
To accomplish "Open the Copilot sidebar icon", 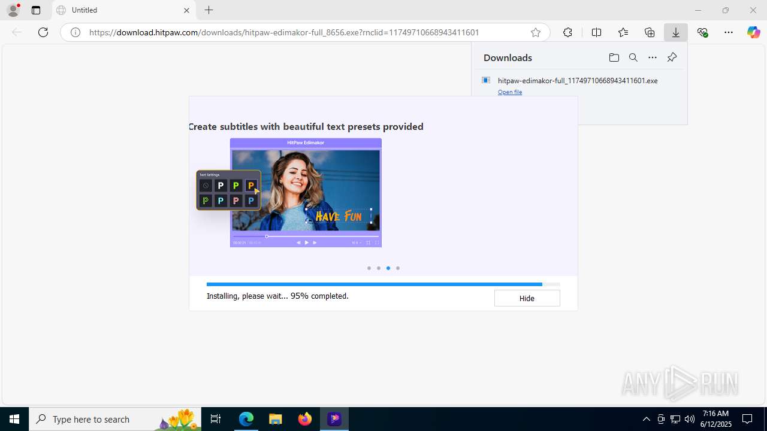I will tap(753, 32).
